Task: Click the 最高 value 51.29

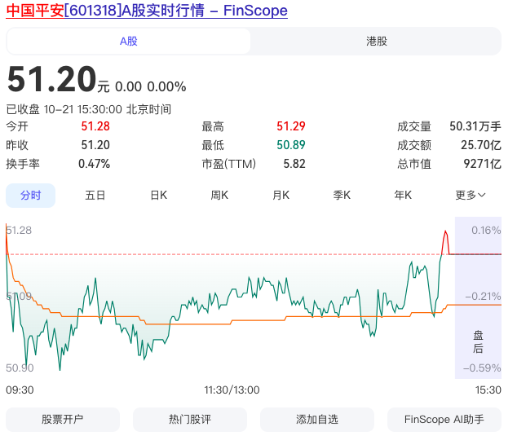Action: pyautogui.click(x=291, y=126)
